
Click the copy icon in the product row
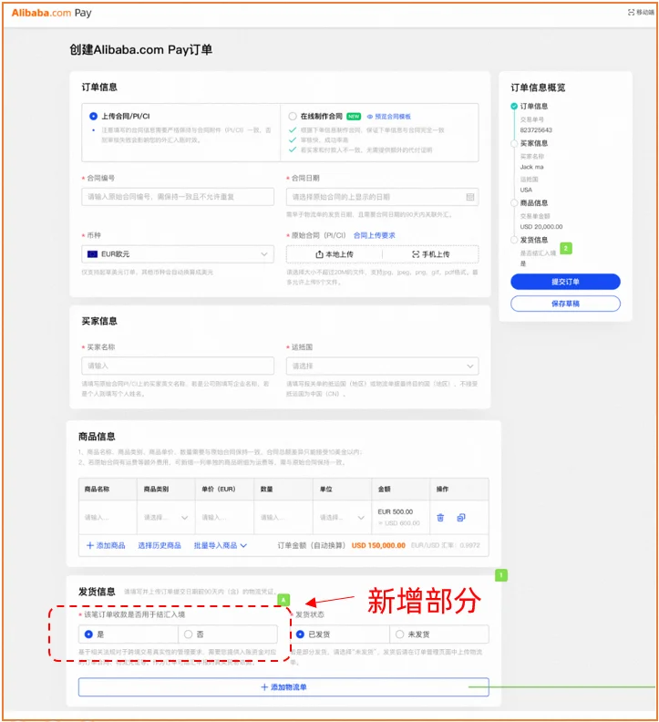(461, 518)
